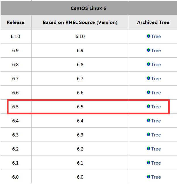Click the 6.3 value in RHEL Source column
This screenshot has width=179, height=185.
click(x=80, y=135)
